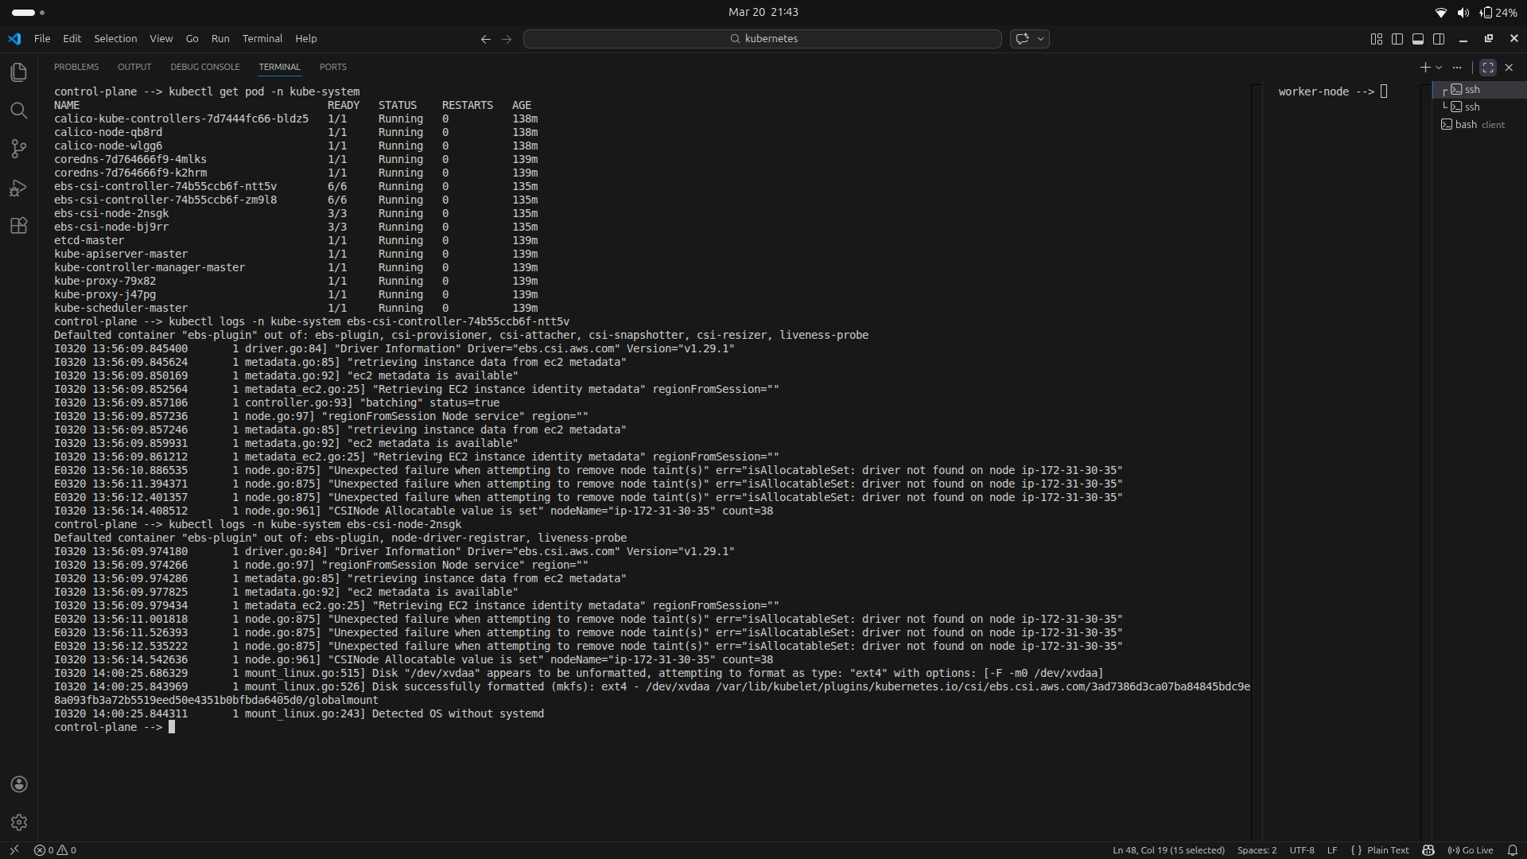Image resolution: width=1527 pixels, height=859 pixels.
Task: Open the Accounts menu icon
Action: [19, 784]
